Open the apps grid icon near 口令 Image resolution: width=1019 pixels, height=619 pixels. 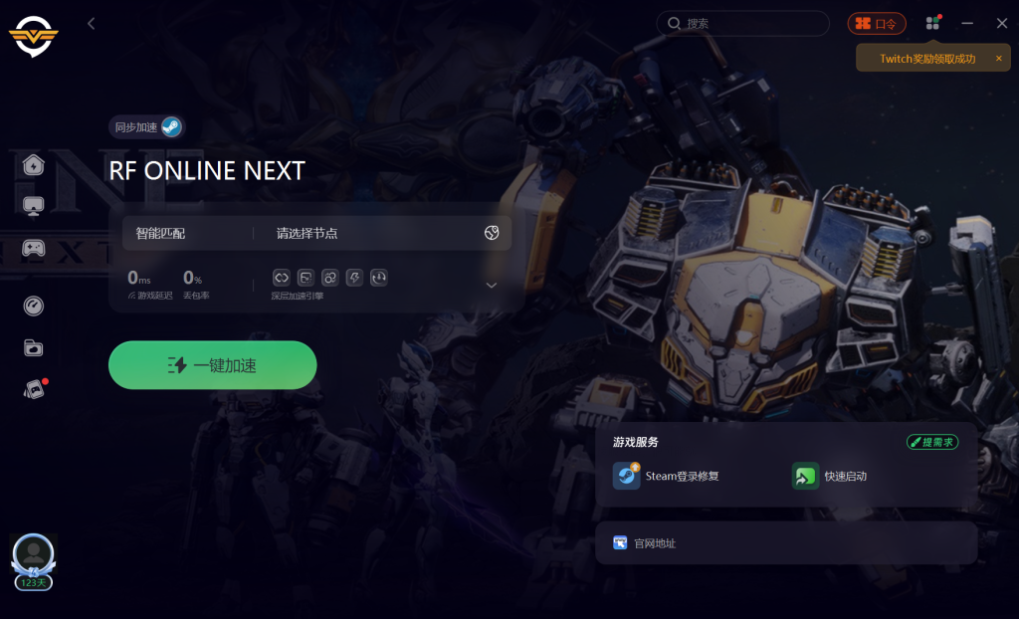pyautogui.click(x=932, y=23)
